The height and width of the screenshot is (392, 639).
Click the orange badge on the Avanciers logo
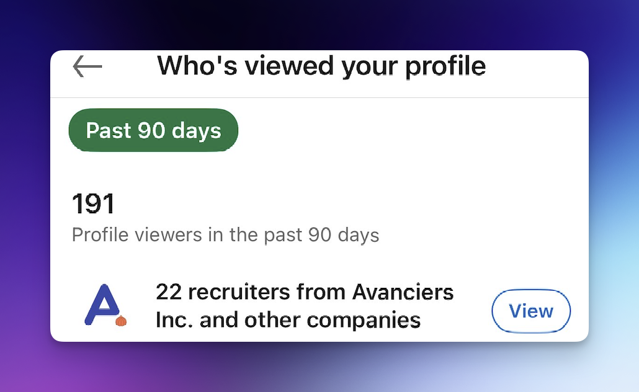pos(121,321)
